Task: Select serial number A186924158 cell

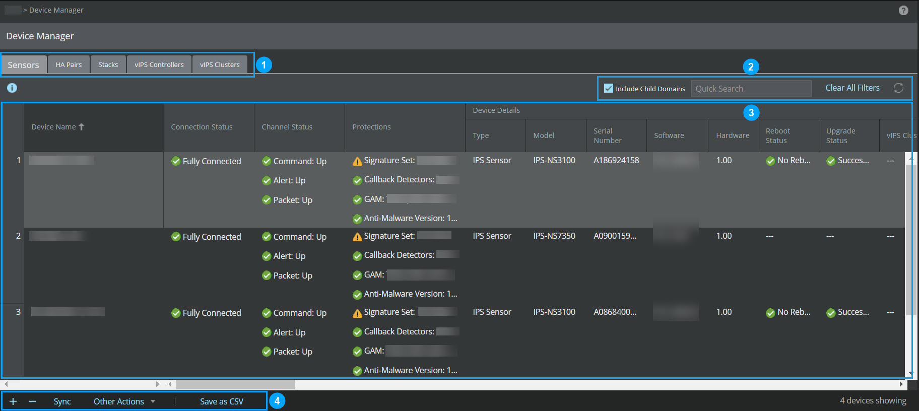Action: [x=616, y=160]
